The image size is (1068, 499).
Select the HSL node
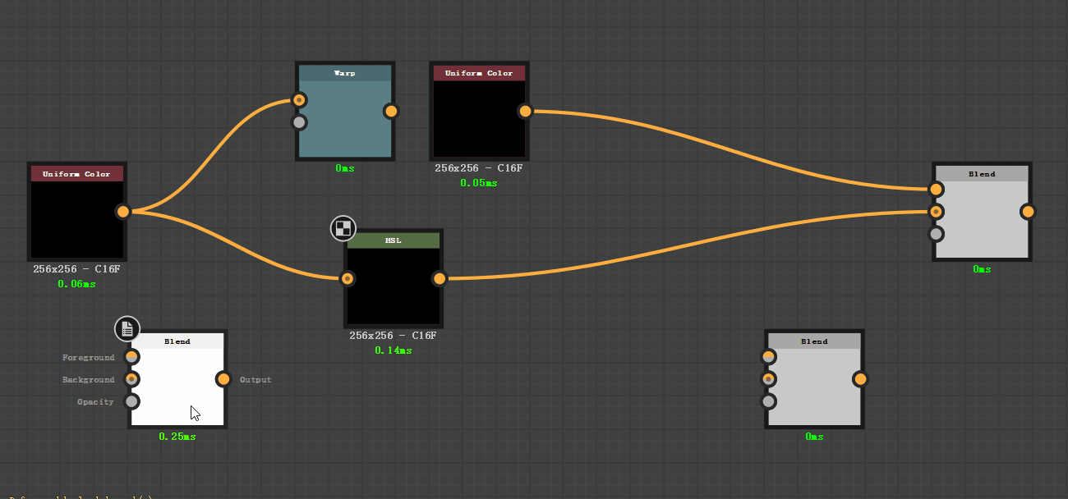393,283
